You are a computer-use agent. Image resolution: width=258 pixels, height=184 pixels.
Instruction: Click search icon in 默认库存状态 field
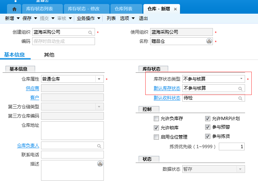coord(240,88)
